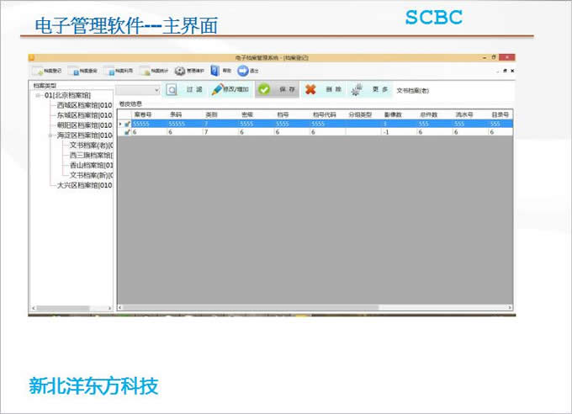Click the red X 删除 icon

pos(310,89)
